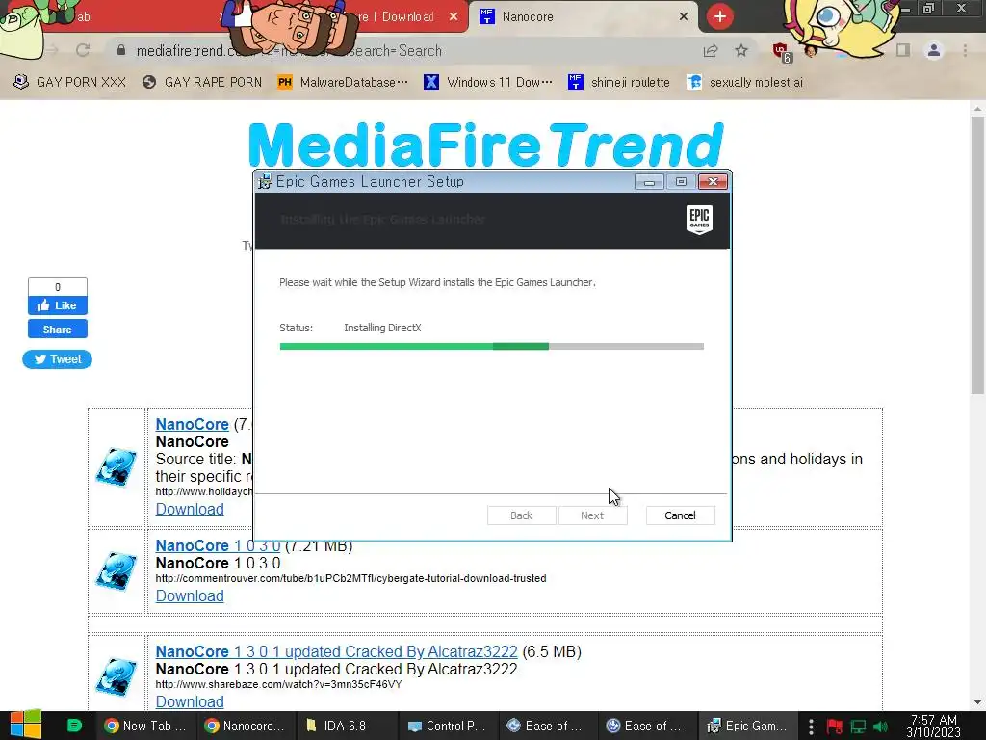The height and width of the screenshot is (740, 986).
Task: Open the NanoCore 1 0 3 0 link
Action: pyautogui.click(x=218, y=545)
